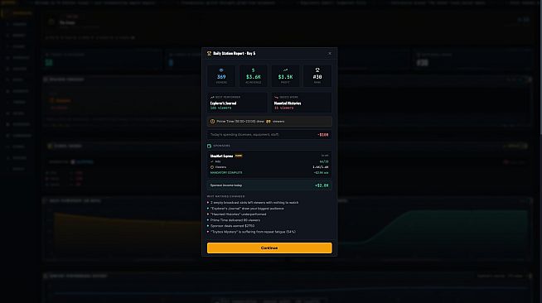542x303 pixels.
Task: Click the Sponsor deals earned bullet
Action: pyautogui.click(x=232, y=226)
